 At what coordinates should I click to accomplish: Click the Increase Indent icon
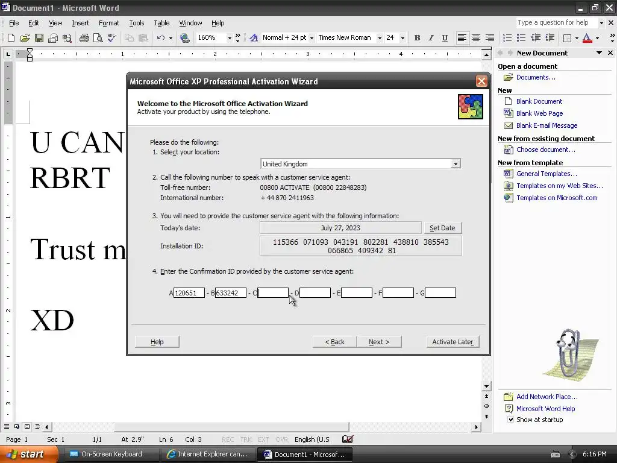[550, 38]
